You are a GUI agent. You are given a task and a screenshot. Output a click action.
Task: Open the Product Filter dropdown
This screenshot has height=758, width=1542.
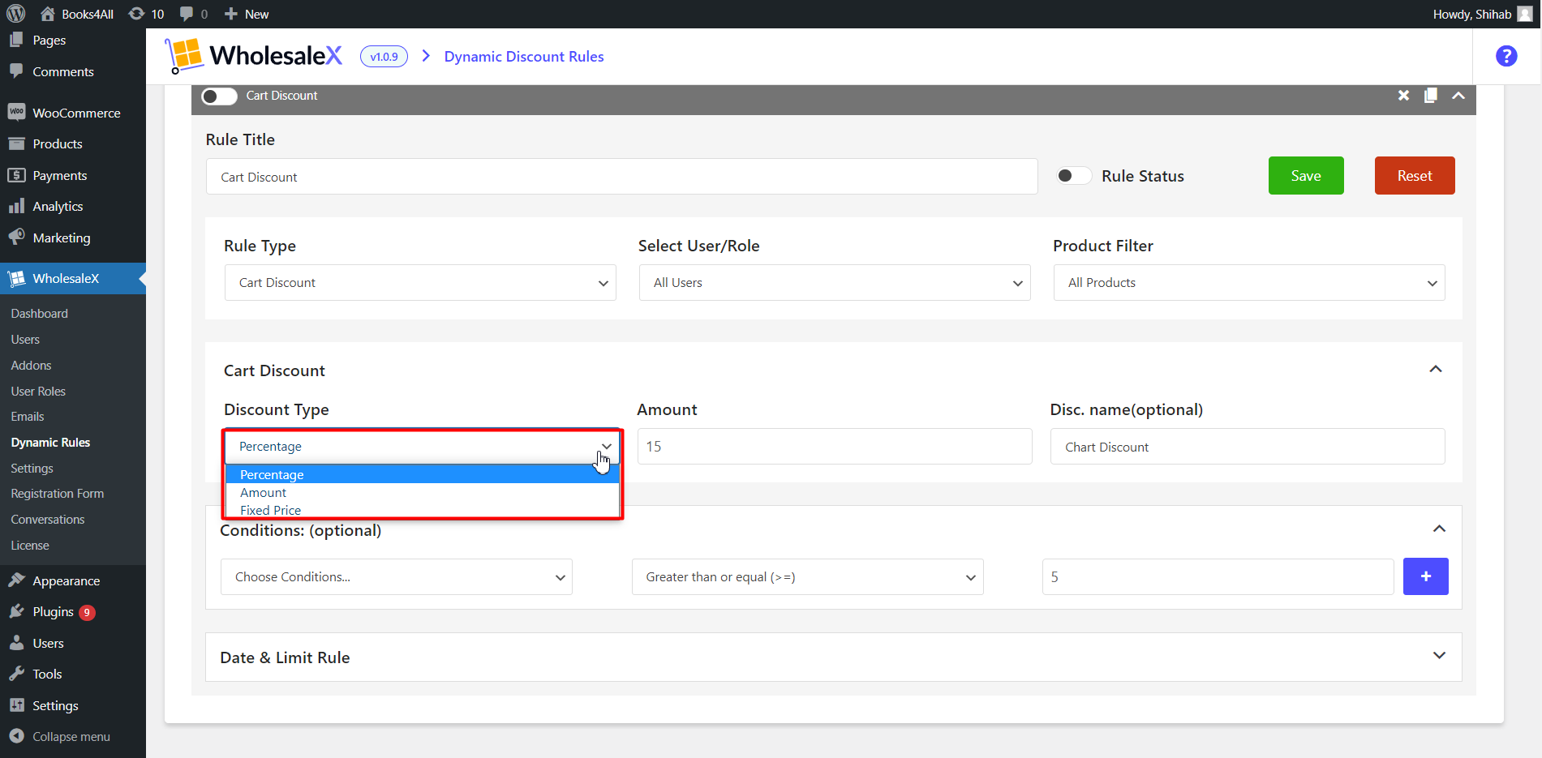1249,282
